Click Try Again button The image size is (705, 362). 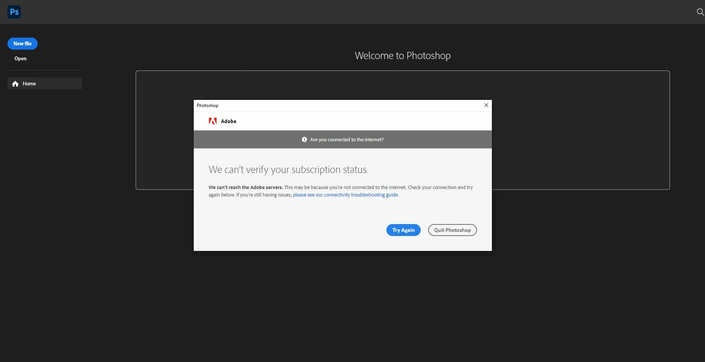click(404, 230)
